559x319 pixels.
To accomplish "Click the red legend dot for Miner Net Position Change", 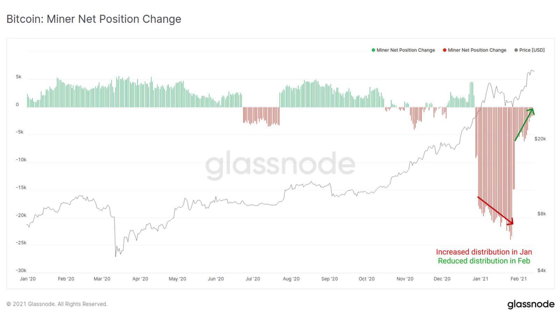I will pos(445,50).
